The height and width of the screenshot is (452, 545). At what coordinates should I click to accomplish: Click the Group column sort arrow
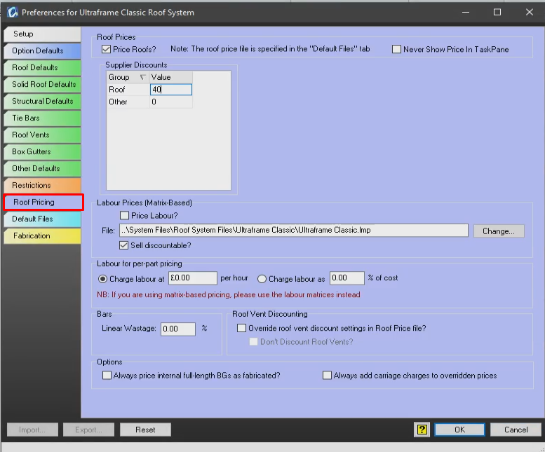click(x=142, y=77)
